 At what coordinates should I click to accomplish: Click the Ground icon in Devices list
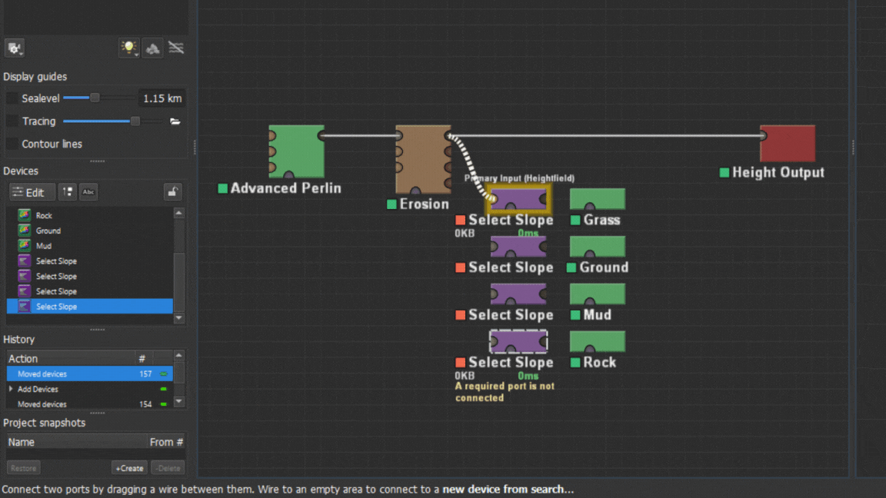(x=24, y=231)
